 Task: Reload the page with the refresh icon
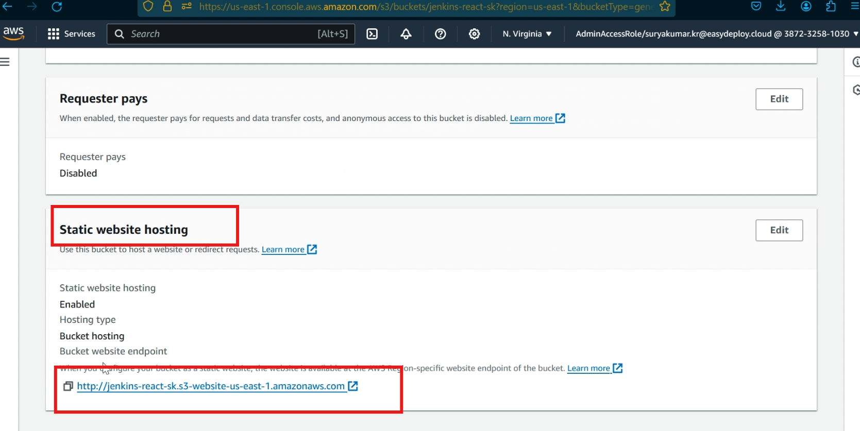(x=57, y=6)
